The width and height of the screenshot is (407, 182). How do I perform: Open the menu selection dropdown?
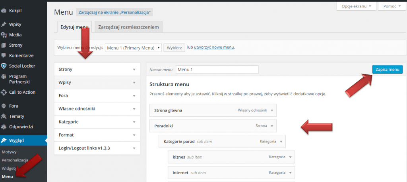click(133, 48)
